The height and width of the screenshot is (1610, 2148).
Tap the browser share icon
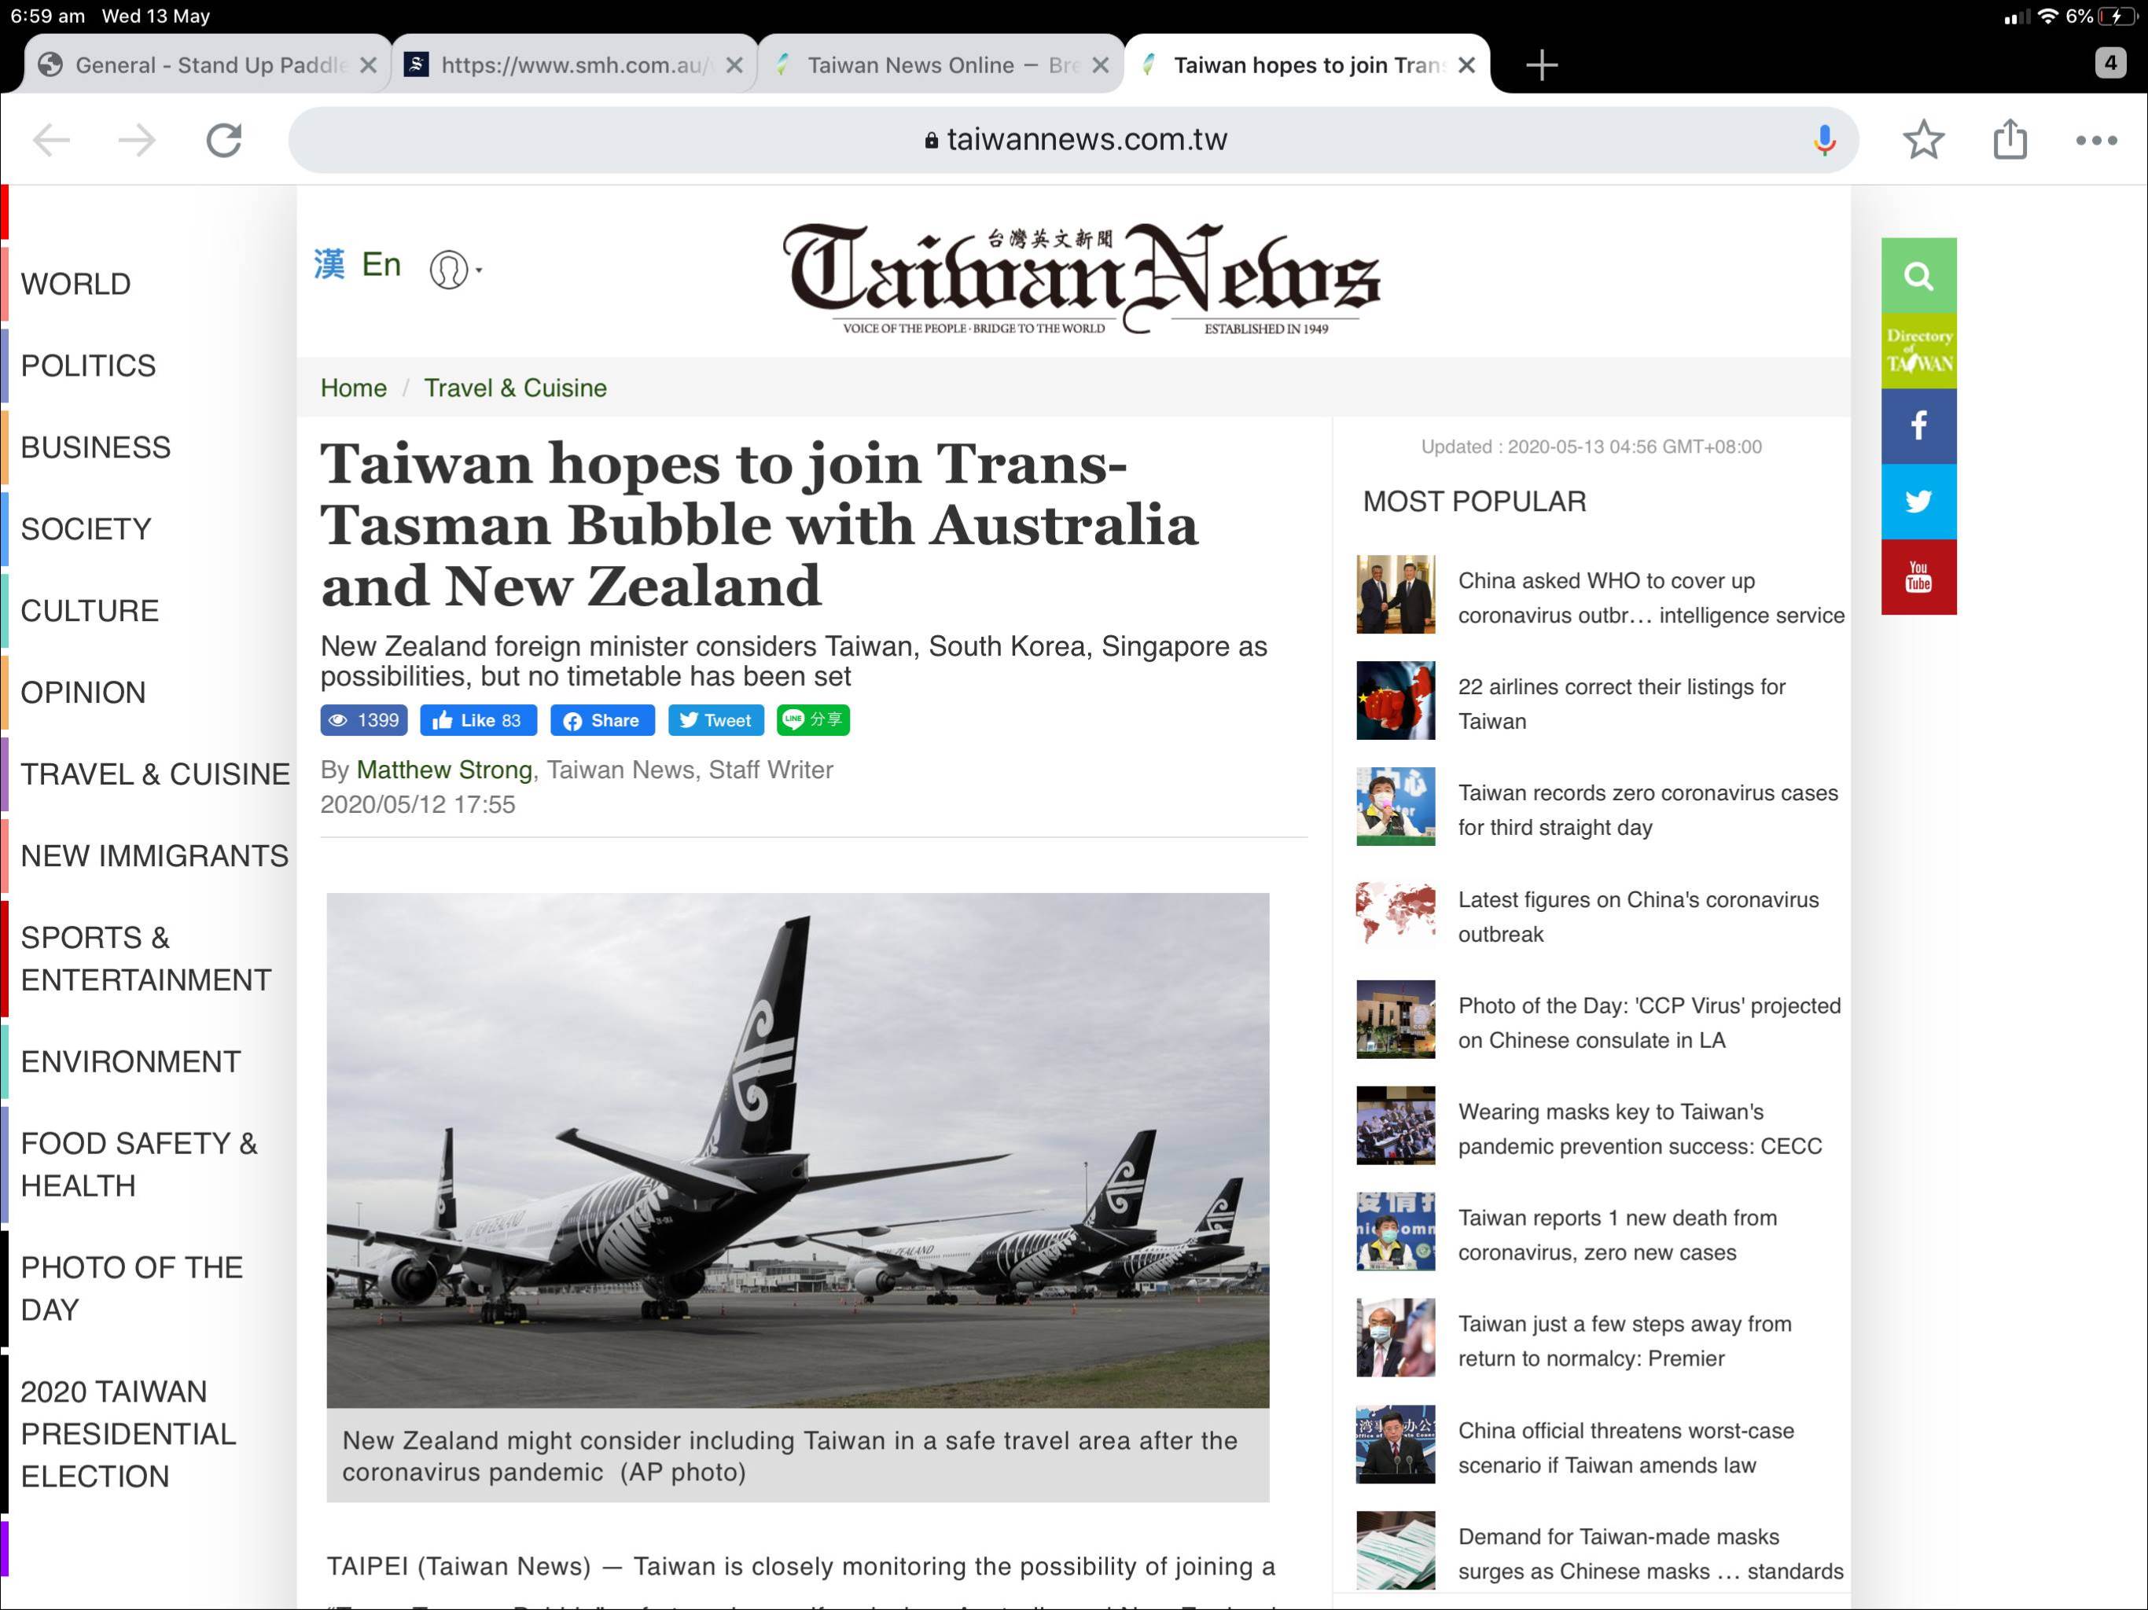click(x=2009, y=140)
